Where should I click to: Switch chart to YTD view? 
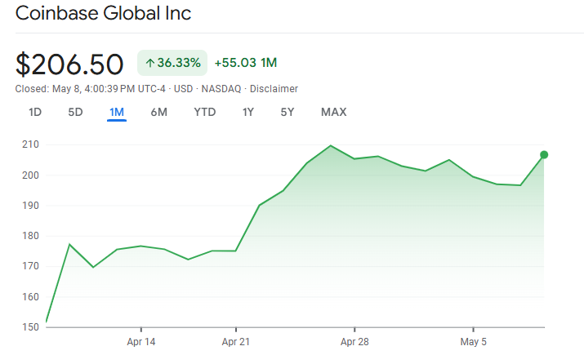tap(205, 112)
